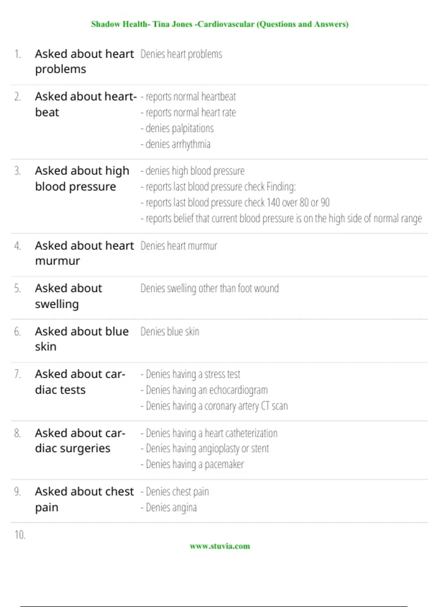Select 'Asked about swelling' term
Screen dimensions: 428x607
68,296
